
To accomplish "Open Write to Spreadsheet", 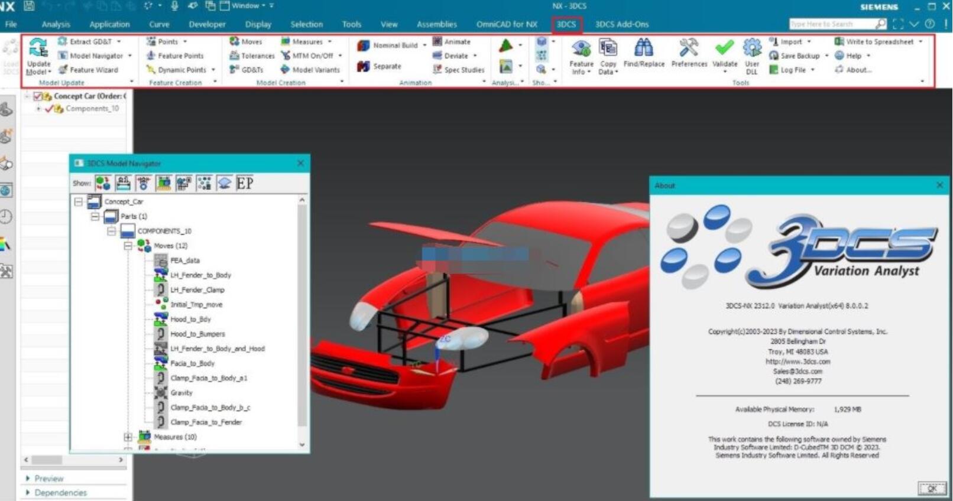I will [x=879, y=41].
